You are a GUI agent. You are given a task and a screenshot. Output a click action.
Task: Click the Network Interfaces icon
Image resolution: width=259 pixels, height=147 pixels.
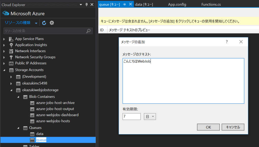[11, 51]
